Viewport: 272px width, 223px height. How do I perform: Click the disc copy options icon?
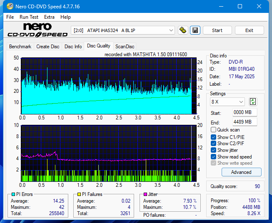coord(182,30)
